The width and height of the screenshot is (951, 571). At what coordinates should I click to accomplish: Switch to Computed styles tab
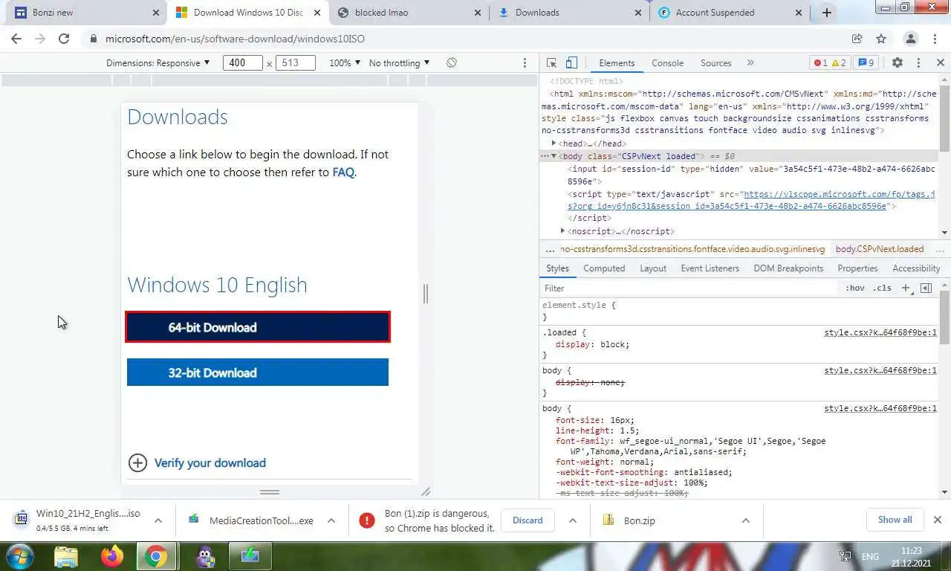pos(604,268)
